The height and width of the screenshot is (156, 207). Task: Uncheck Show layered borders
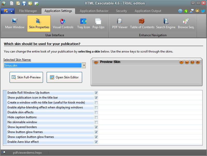click(x=96, y=127)
